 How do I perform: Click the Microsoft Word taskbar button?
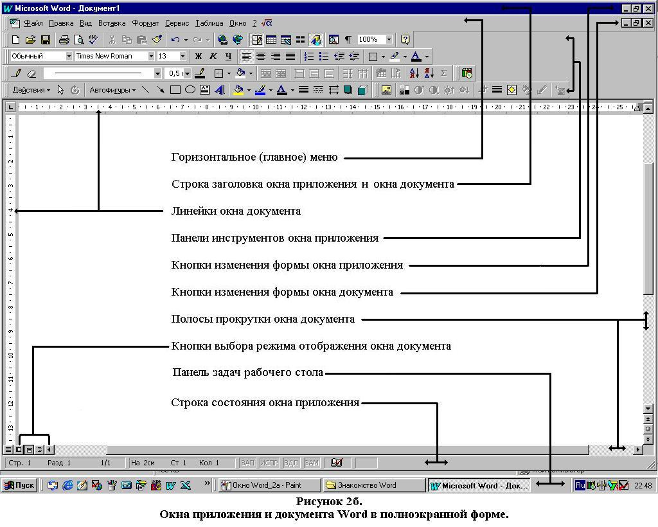point(479,485)
